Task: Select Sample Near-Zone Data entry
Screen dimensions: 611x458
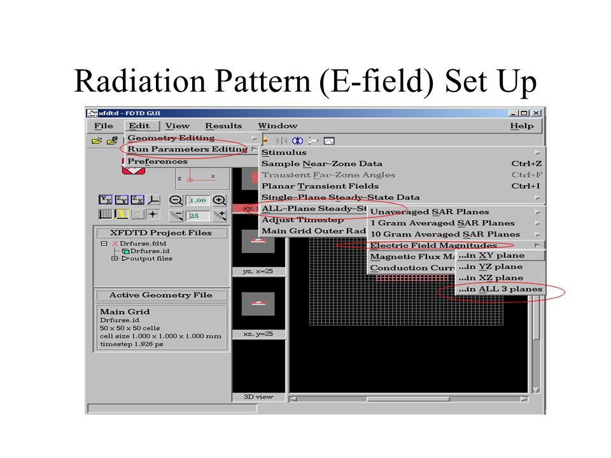Action: [x=402, y=163]
